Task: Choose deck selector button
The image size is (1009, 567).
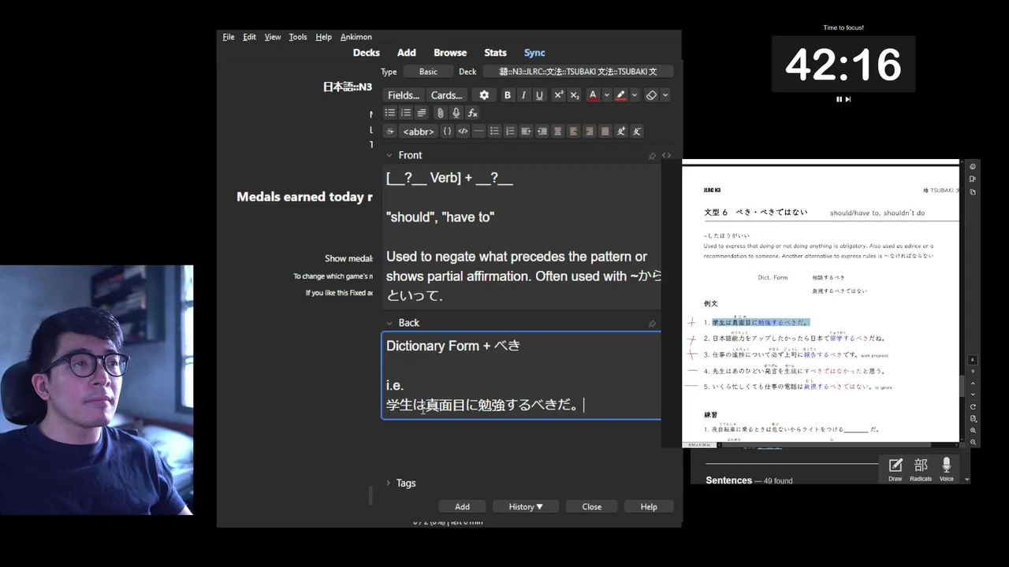Action: pyautogui.click(x=578, y=72)
